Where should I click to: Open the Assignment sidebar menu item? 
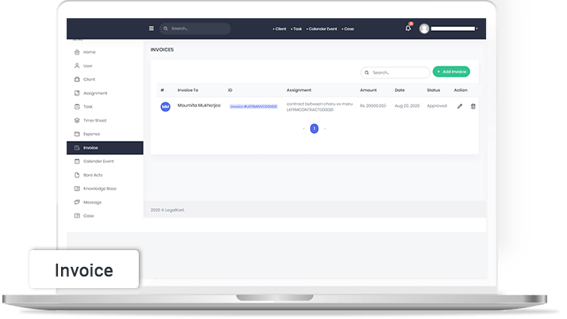94,93
